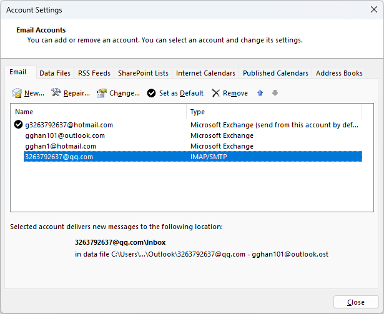384x314 pixels.
Task: Select the gghan101@outlook.com account row
Action: 65,135
